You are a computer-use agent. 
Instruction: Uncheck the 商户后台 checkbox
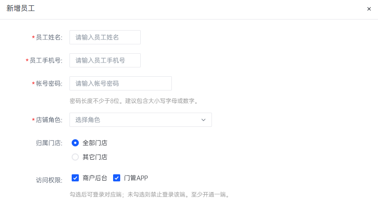tap(75, 178)
